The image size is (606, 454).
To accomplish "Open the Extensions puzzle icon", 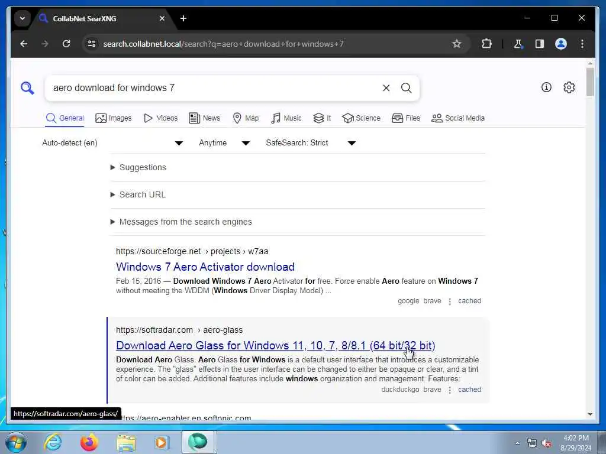I will [486, 44].
